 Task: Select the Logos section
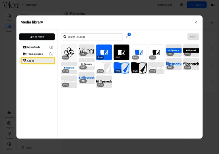pos(38,61)
